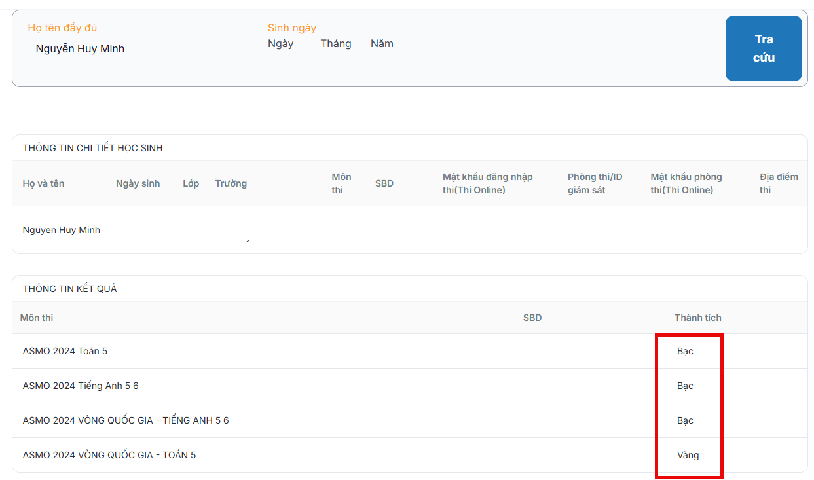The width and height of the screenshot is (814, 480).
Task: Click the Bạc result for ASMO 2024 Toán 5
Action: coord(685,351)
